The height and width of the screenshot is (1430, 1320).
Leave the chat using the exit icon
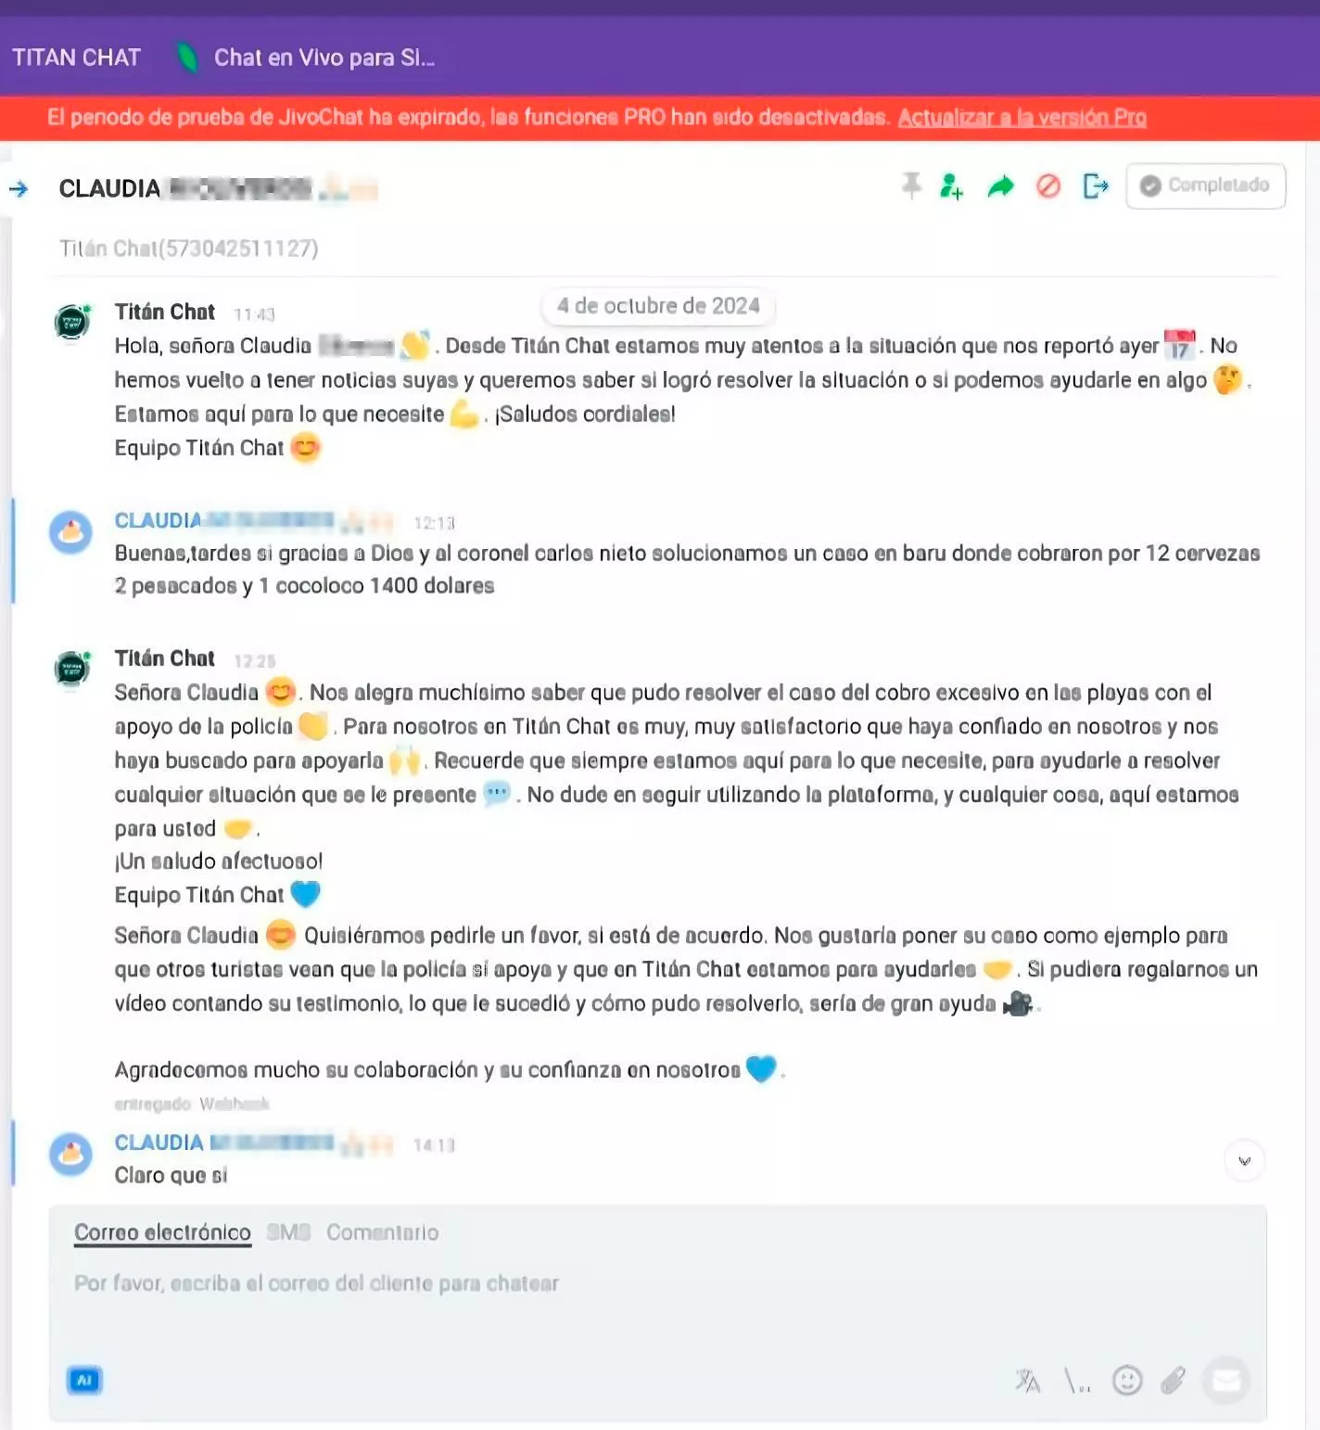click(1096, 186)
